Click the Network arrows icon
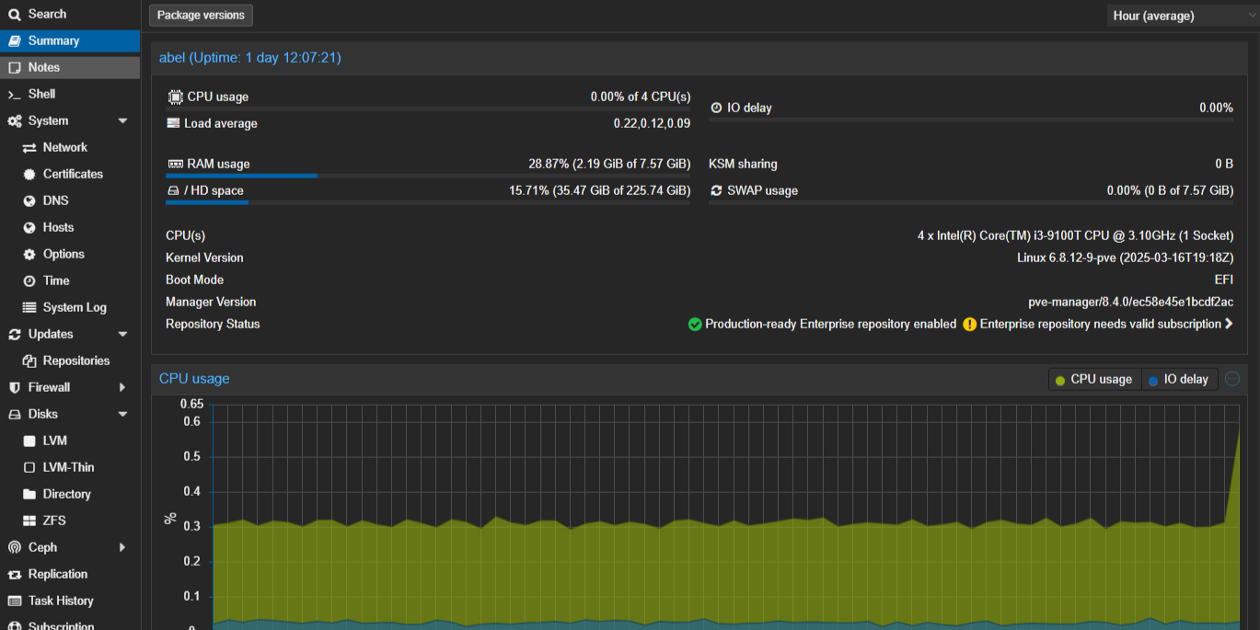This screenshot has height=630, width=1260. tap(29, 147)
